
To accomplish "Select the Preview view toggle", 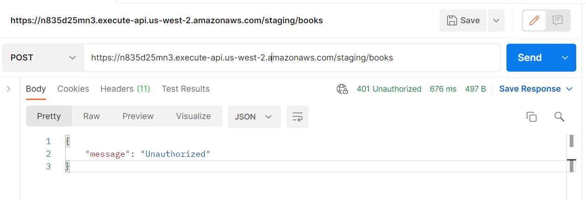I will tap(138, 116).
